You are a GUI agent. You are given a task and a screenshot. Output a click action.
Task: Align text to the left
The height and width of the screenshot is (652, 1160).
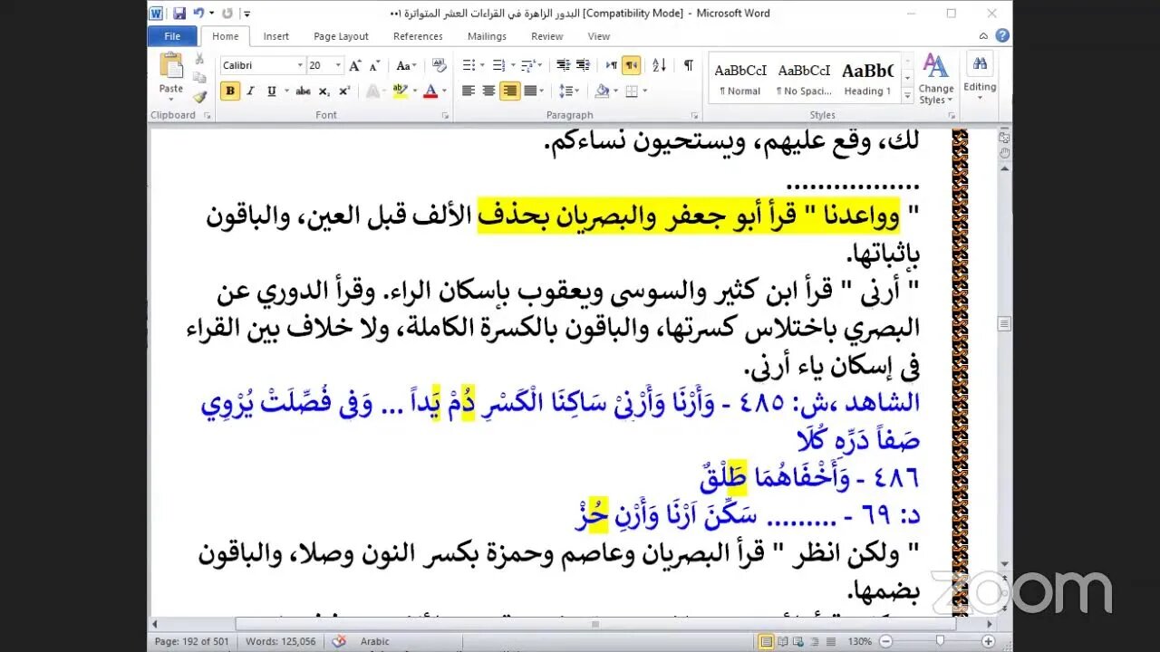(x=469, y=91)
